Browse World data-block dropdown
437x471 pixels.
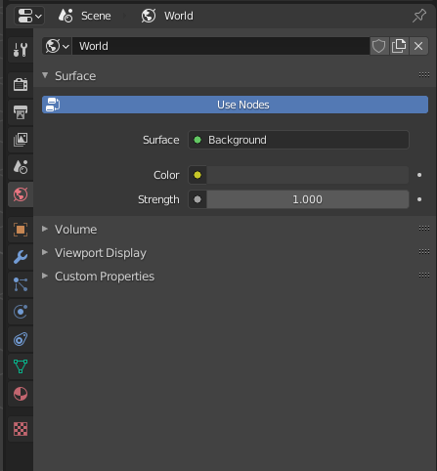pos(57,46)
